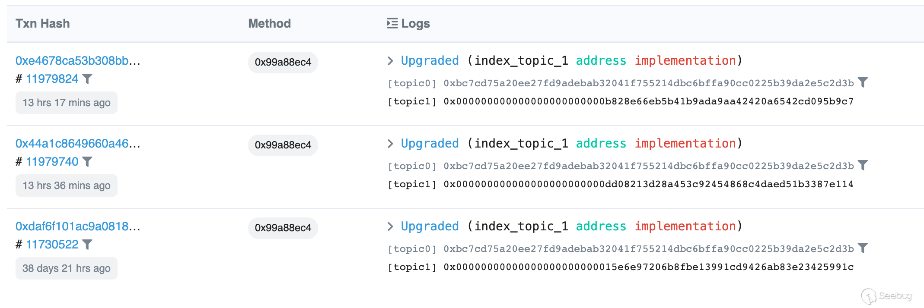Click filter icon next to block 11730522
This screenshot has height=308, width=924.
[x=87, y=245]
